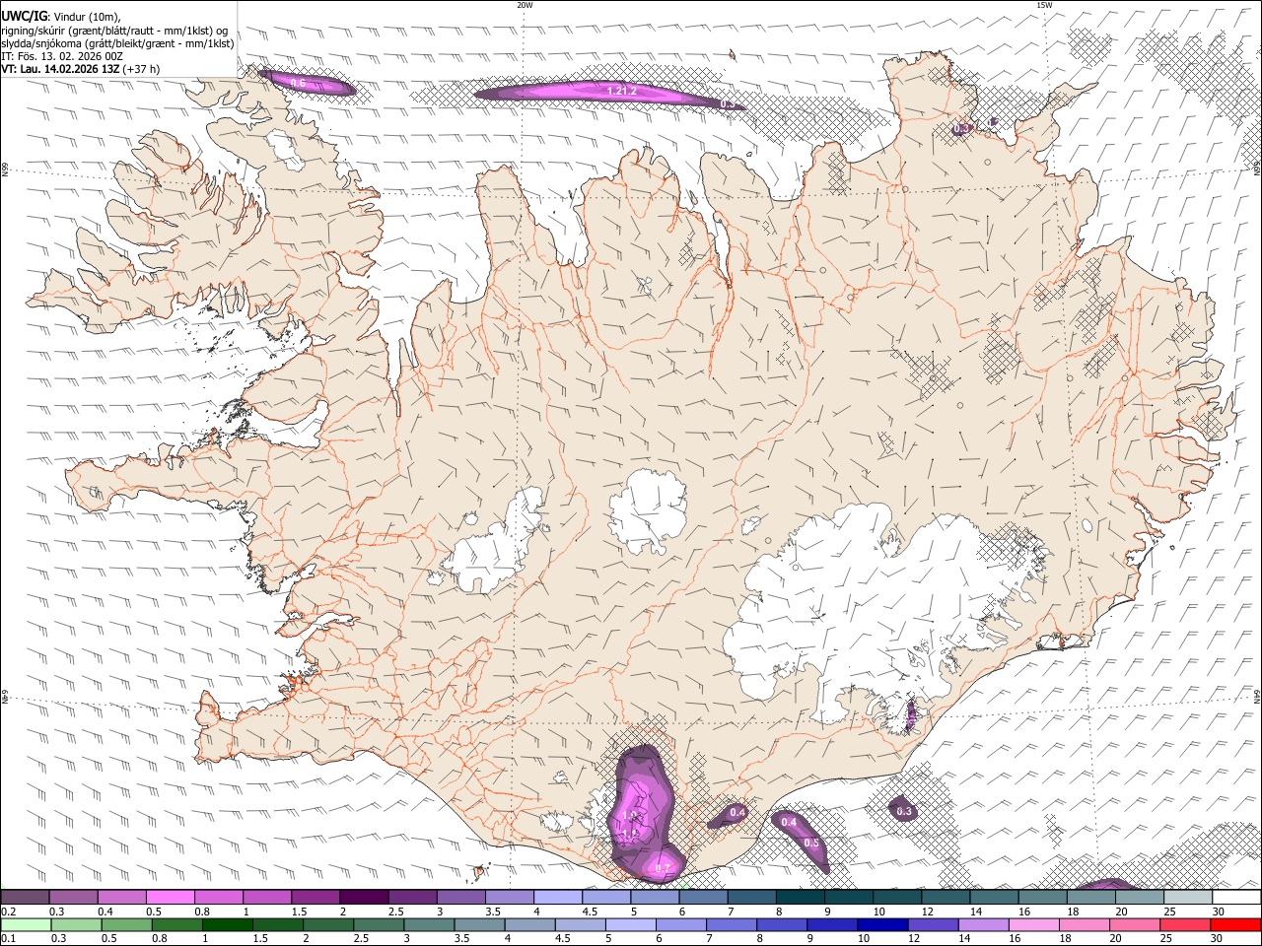Click the bright red bottom-row swatch labeled 30
This screenshot has height=946, width=1262.
click(1236, 924)
